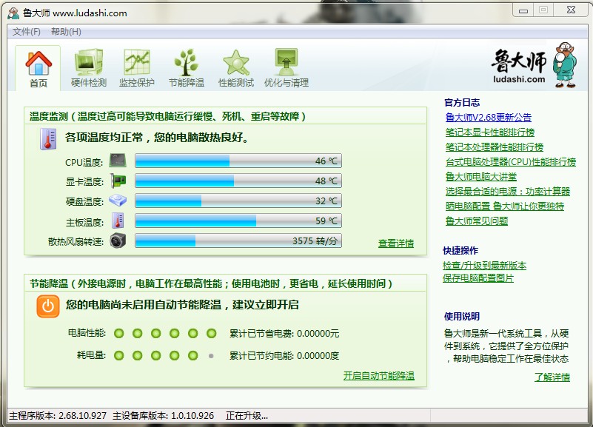This screenshot has width=593, height=427.
Task: Click 主程序版本: 2.68.10.927 in status bar
Action: (x=58, y=416)
